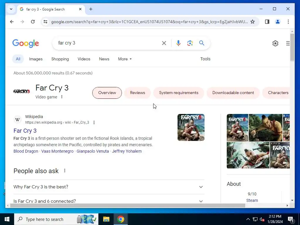Image resolution: width=300 pixels, height=225 pixels.
Task: Open the network tray icon
Action: (x=255, y=219)
